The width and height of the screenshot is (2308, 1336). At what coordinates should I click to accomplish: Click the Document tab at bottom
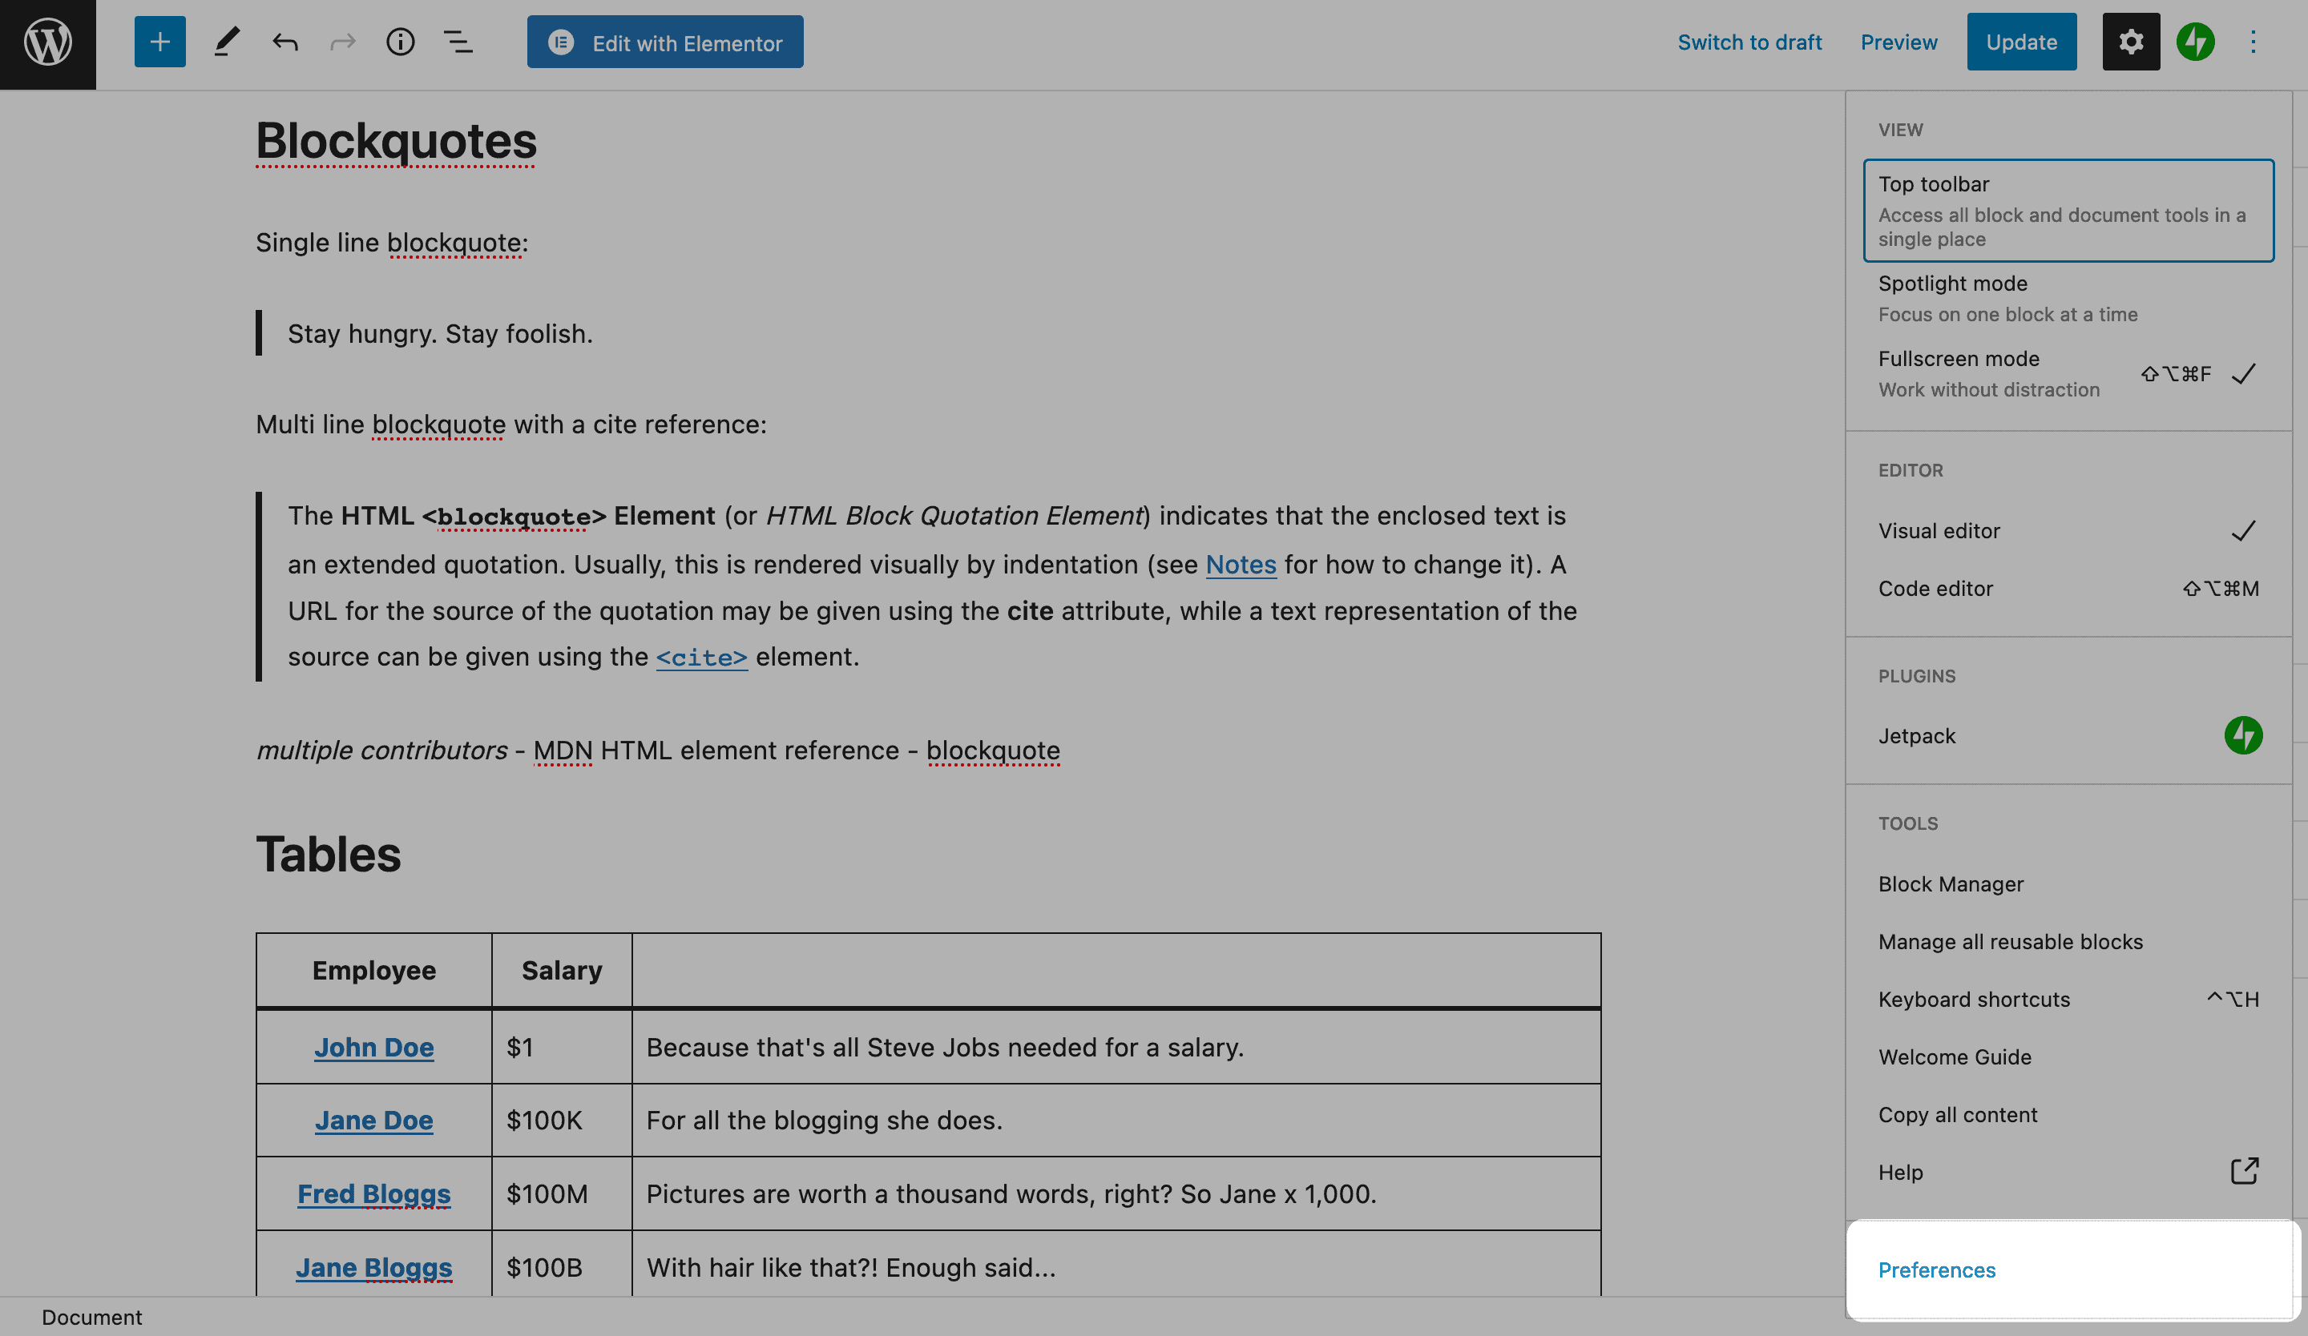click(91, 1317)
